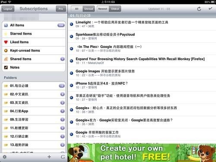
Task: Open Google 早期寒酸的客服工作 article
Action: [x=142, y=134]
